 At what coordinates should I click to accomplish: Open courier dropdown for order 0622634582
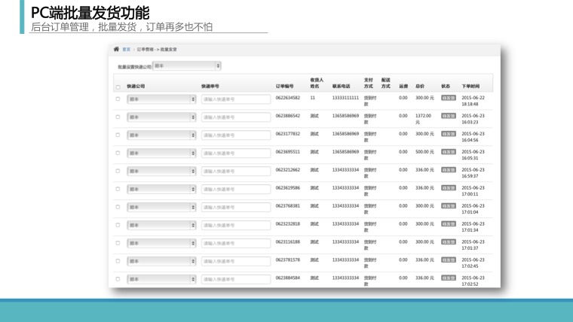coord(161,99)
